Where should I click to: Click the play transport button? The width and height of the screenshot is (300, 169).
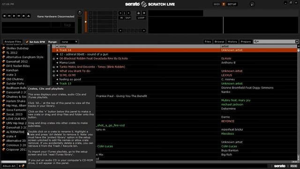coord(14,16)
